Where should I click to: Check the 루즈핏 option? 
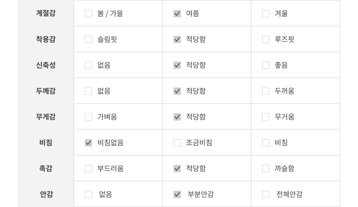click(x=266, y=39)
